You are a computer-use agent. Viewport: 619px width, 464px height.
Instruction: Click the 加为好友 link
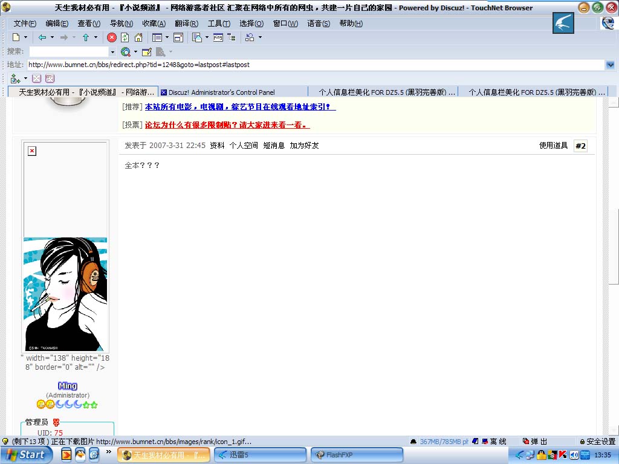coord(304,146)
